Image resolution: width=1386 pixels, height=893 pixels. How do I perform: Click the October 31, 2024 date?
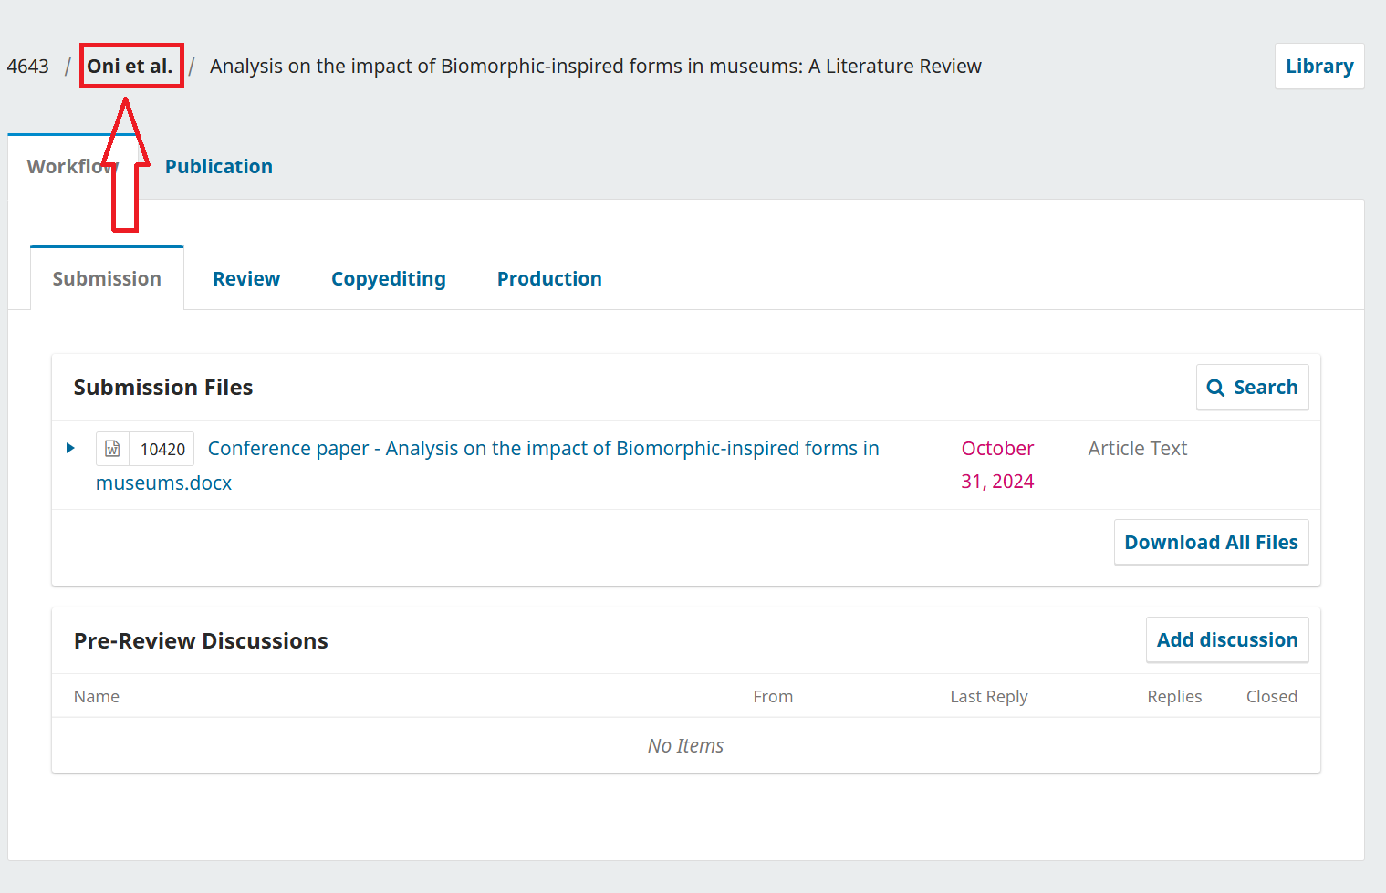point(996,464)
